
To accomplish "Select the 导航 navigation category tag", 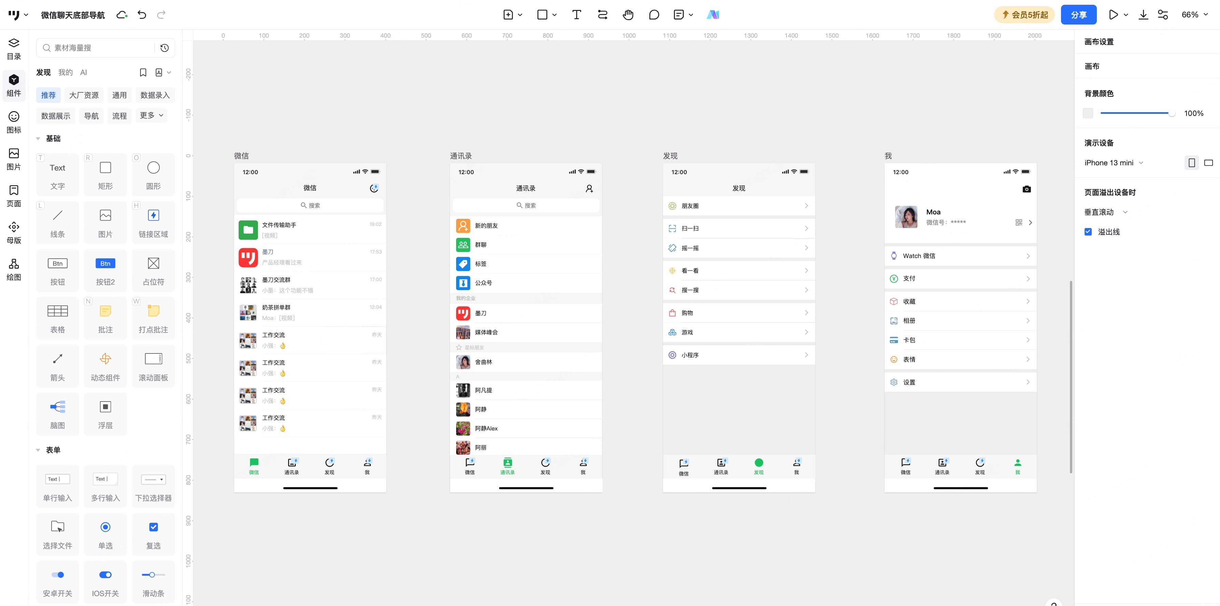I will [x=91, y=116].
